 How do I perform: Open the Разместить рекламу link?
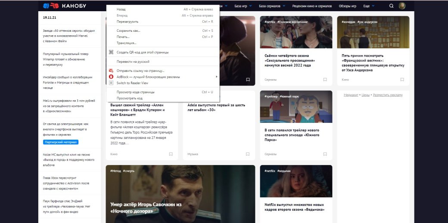[388, 95]
